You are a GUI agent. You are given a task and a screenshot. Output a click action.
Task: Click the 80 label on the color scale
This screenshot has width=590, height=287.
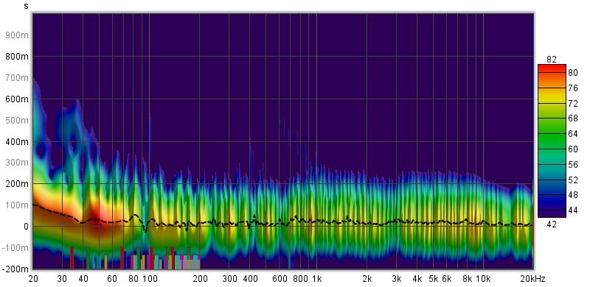[x=572, y=73]
